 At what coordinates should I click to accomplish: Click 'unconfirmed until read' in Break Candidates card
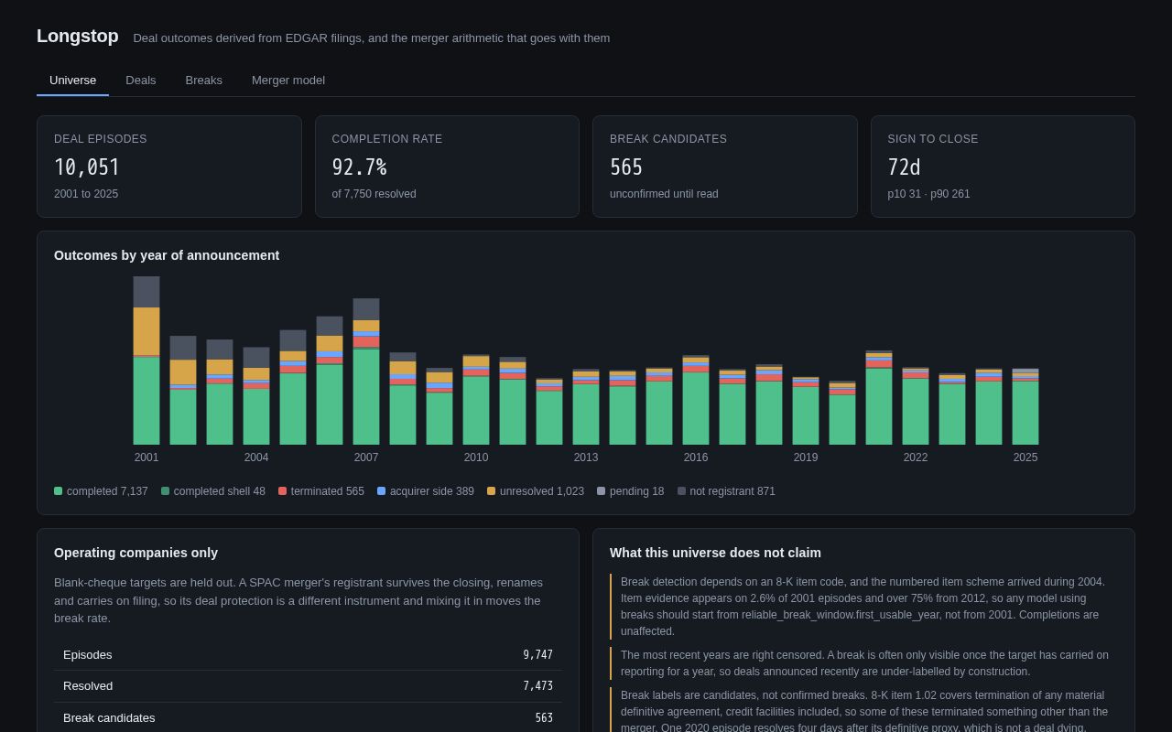click(x=664, y=194)
